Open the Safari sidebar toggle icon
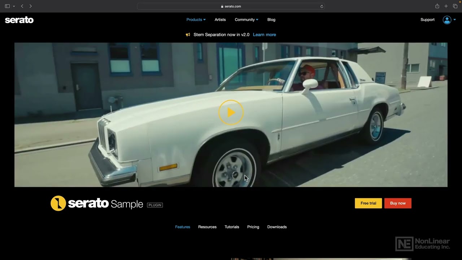The width and height of the screenshot is (462, 260). pyautogui.click(x=7, y=6)
